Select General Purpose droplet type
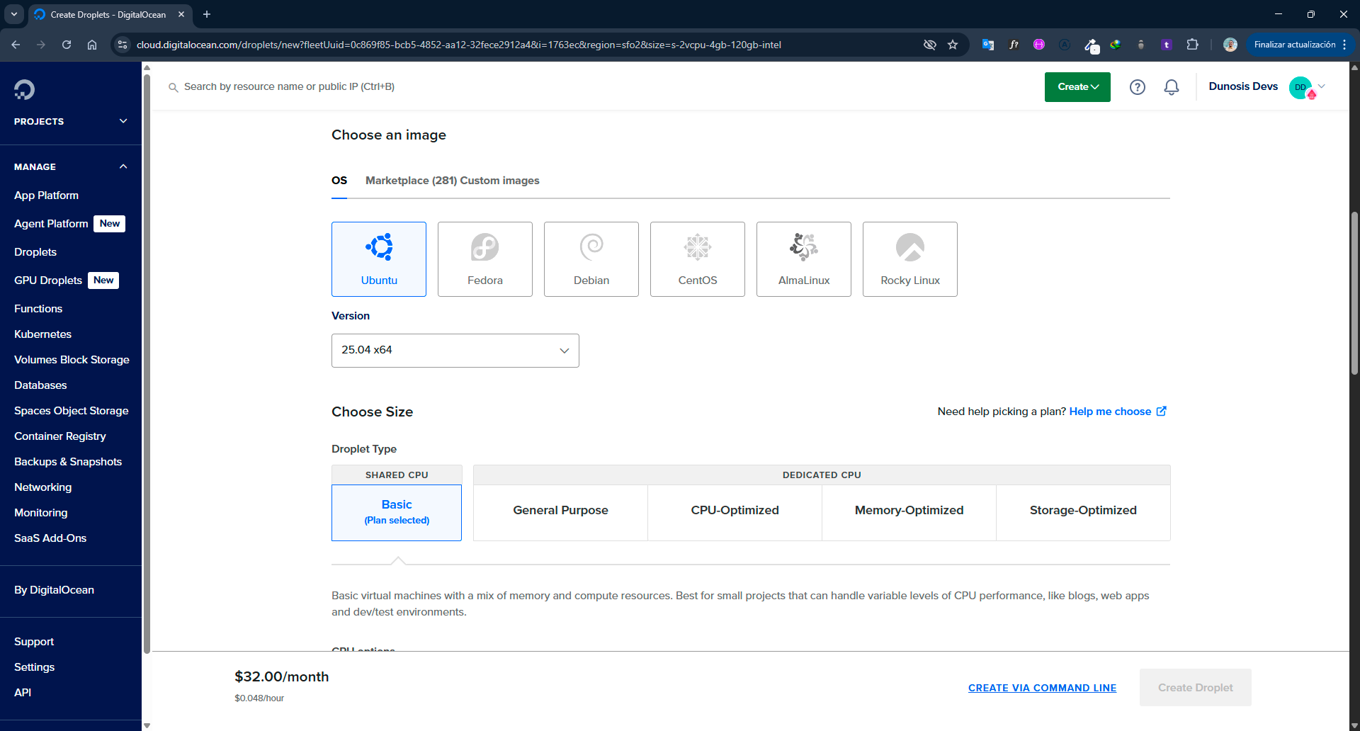Image resolution: width=1360 pixels, height=731 pixels. click(x=560, y=510)
